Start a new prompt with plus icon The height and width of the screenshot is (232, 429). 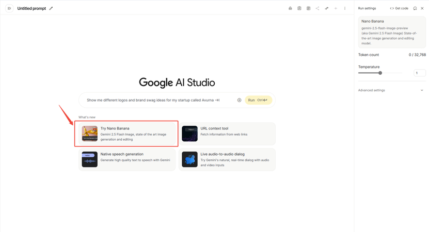click(336, 8)
